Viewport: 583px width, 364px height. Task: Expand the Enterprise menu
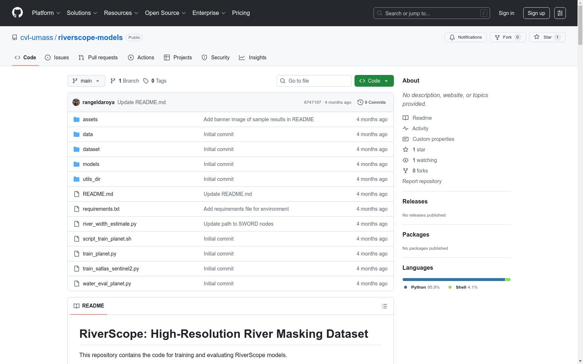(x=209, y=13)
